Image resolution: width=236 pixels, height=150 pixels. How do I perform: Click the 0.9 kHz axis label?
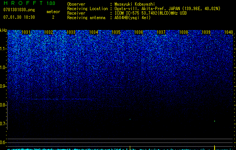point(3,86)
